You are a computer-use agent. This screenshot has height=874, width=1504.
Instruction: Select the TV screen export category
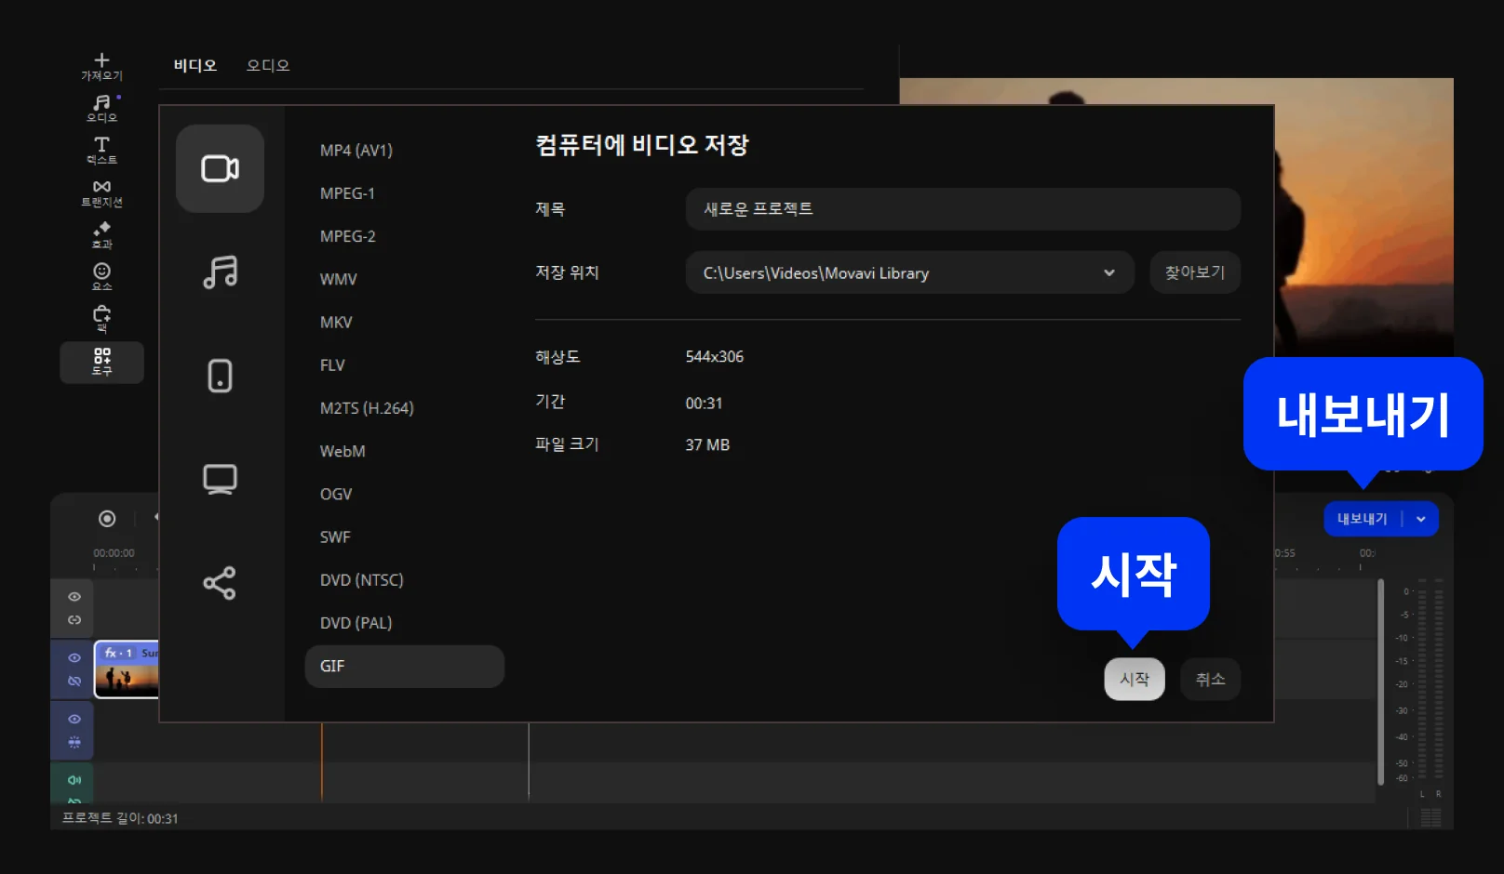tap(220, 480)
